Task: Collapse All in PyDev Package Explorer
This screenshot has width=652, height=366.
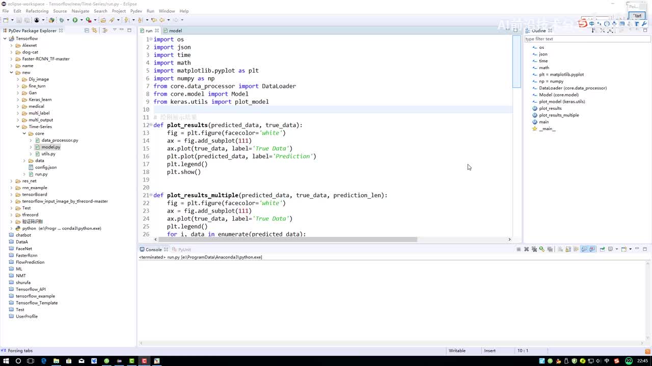Action: (x=87, y=30)
